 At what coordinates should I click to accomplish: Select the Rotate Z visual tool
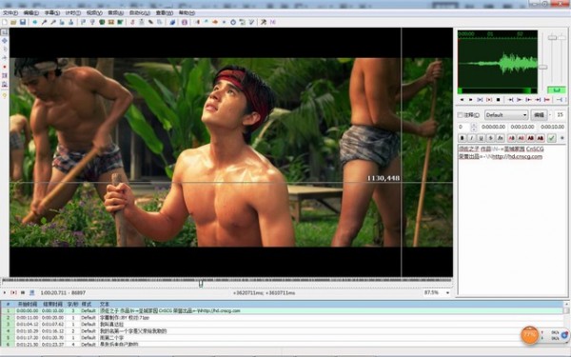[x=5, y=49]
